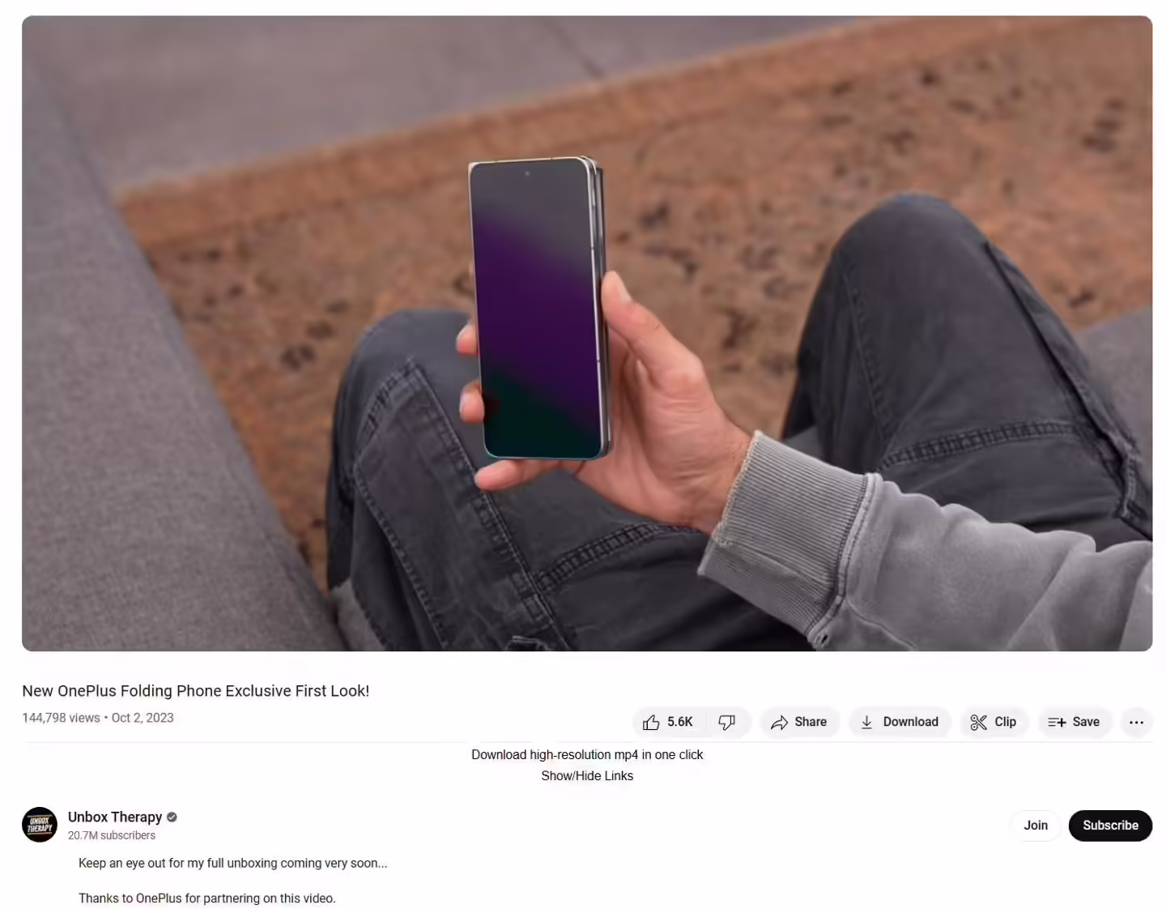Open the Unbox Therapy channel name link
1166x909 pixels.
115,817
